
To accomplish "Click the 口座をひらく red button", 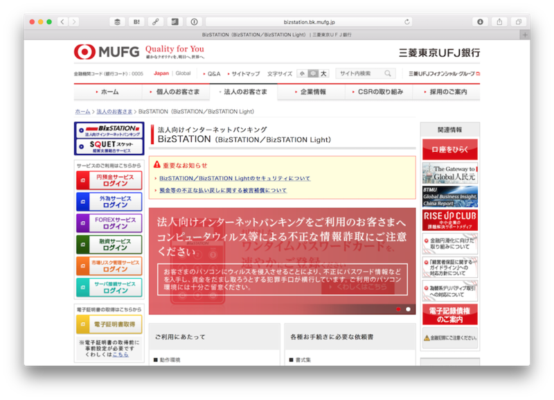I will (449, 150).
